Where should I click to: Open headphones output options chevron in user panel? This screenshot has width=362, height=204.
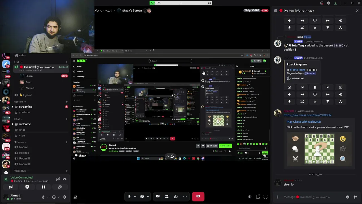[x=59, y=197]
